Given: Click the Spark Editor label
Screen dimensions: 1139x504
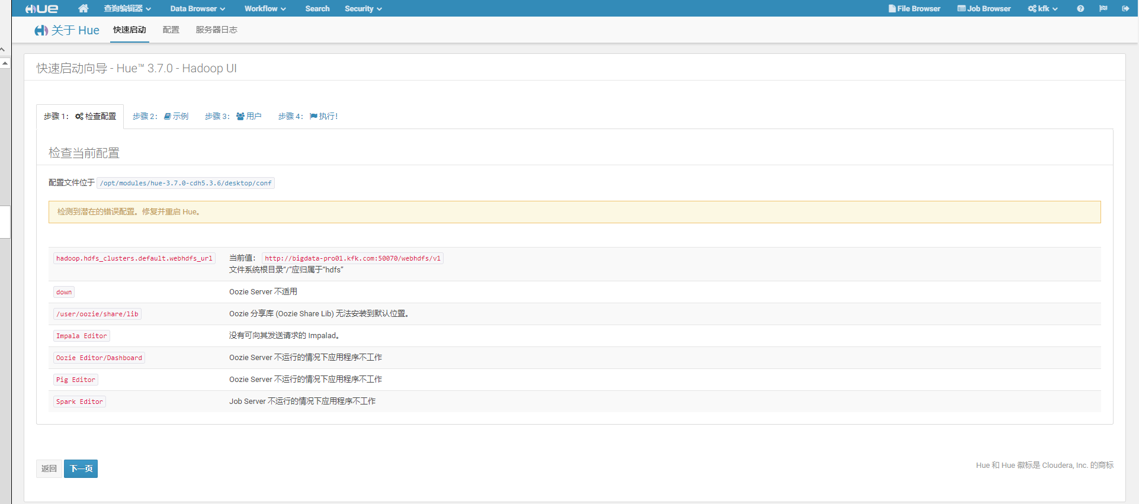Looking at the screenshot, I should click(80, 402).
